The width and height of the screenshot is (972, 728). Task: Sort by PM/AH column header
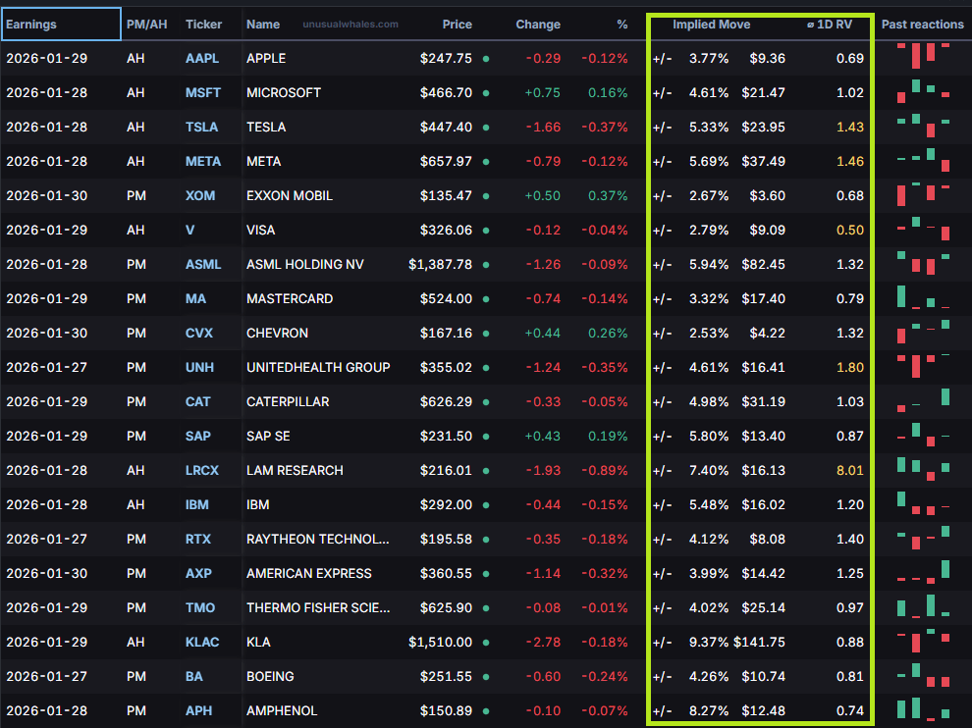coord(147,25)
